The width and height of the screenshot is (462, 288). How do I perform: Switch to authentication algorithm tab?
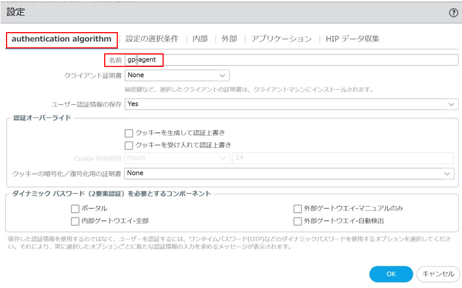[x=62, y=39]
